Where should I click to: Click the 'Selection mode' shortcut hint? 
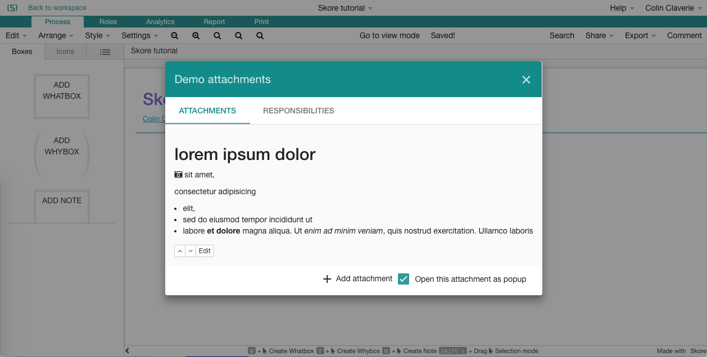(x=516, y=351)
